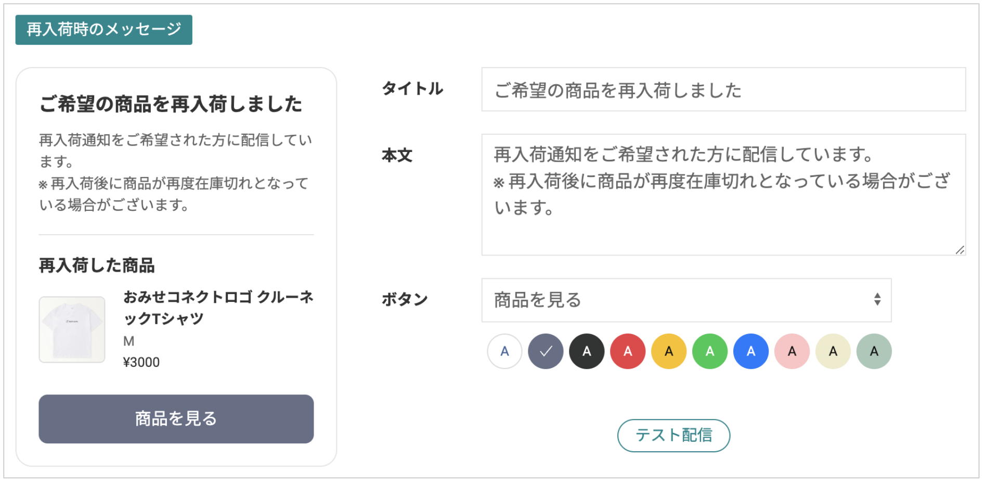
Task: Click the 再入荷時のメッセージ tab label
Action: (x=104, y=30)
